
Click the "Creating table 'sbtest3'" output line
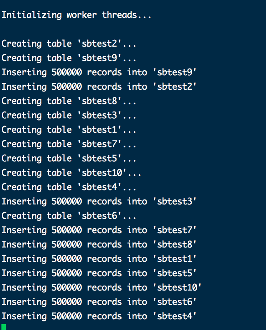(69, 115)
